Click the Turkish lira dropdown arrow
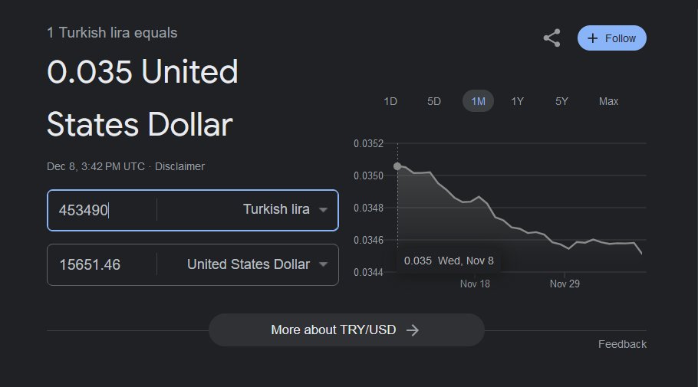 pyautogui.click(x=324, y=209)
